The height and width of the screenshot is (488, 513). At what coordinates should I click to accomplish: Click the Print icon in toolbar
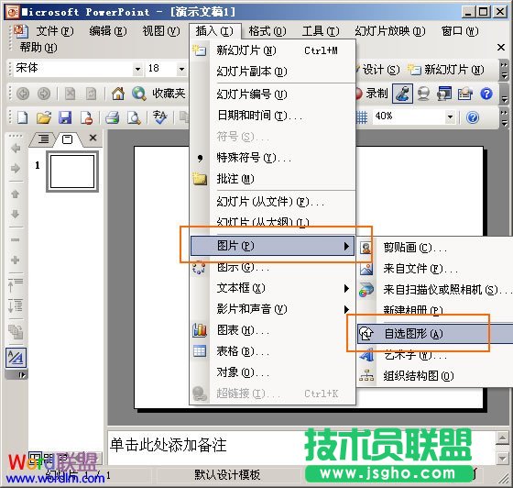pyautogui.click(x=112, y=117)
